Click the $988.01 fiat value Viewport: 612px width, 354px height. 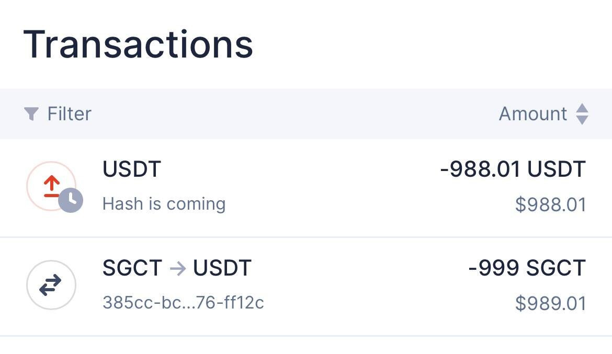pyautogui.click(x=550, y=204)
